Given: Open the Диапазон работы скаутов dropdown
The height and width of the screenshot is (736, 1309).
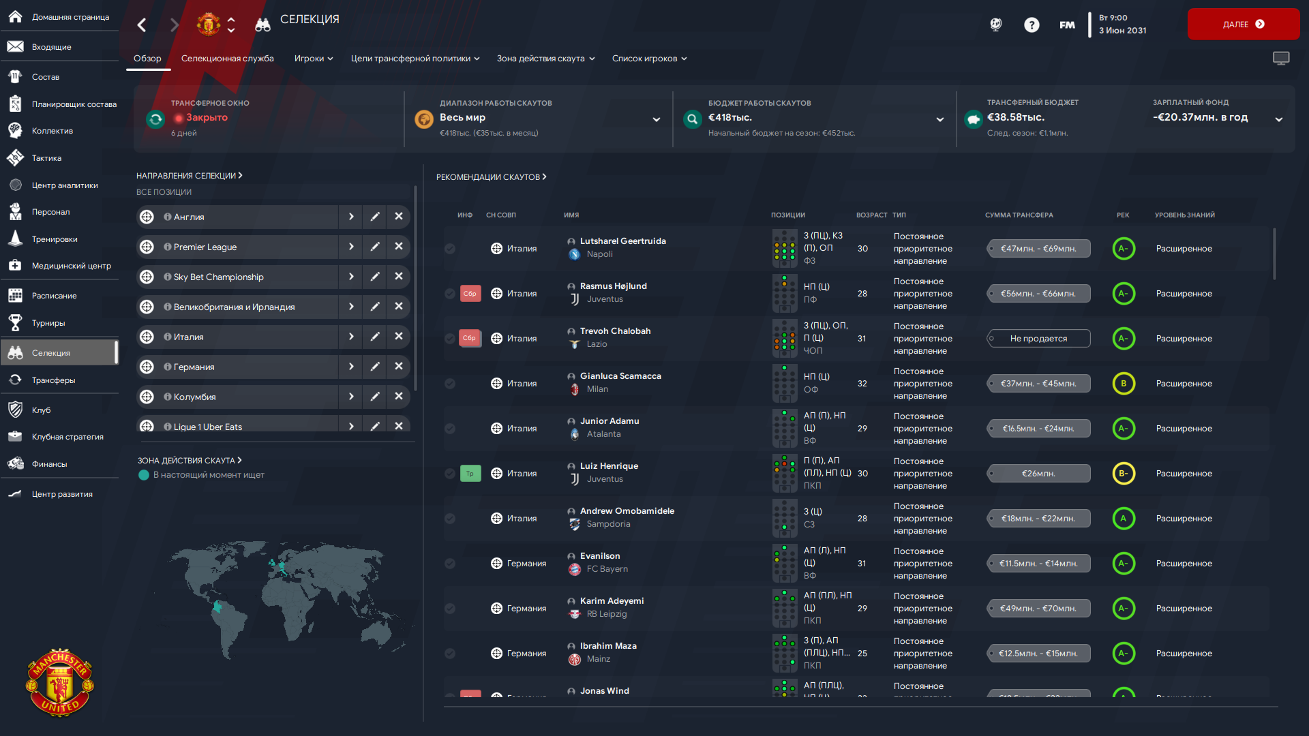Looking at the screenshot, I should tap(656, 119).
